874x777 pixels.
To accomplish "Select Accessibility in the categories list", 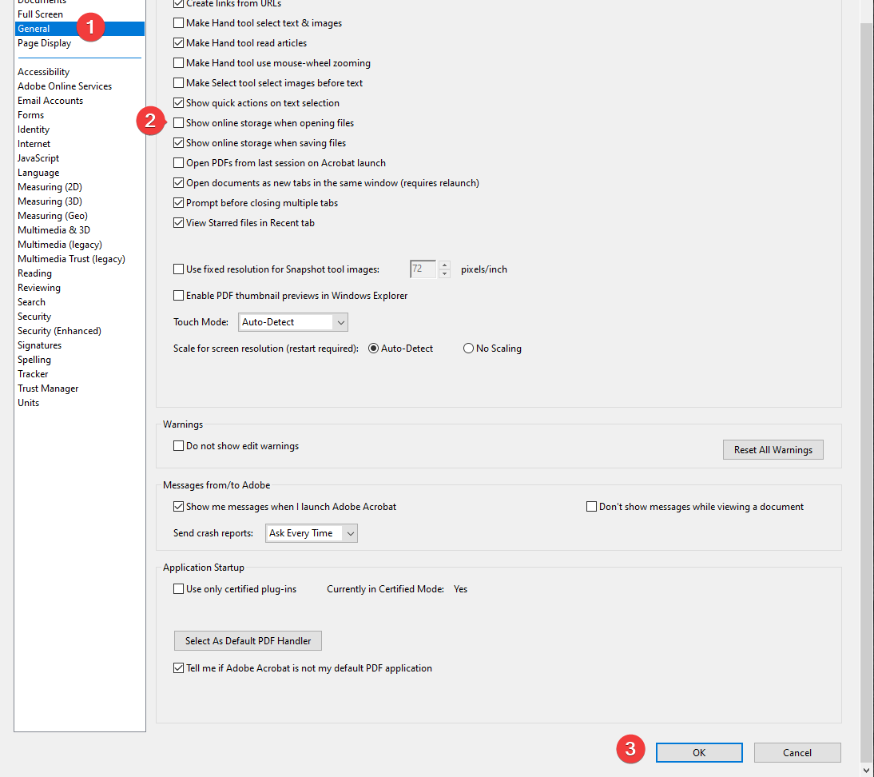I will [43, 72].
